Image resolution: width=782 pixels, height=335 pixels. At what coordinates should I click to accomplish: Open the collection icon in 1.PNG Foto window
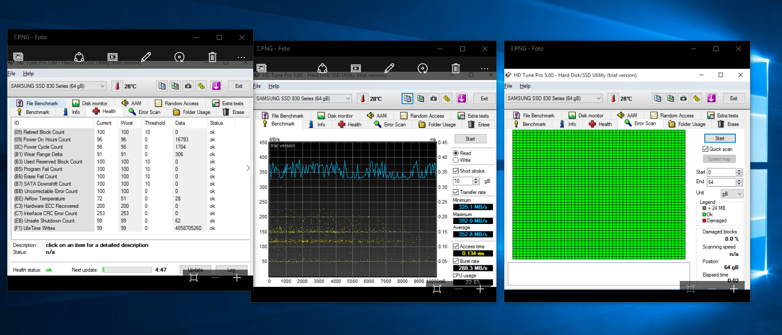tap(18, 57)
